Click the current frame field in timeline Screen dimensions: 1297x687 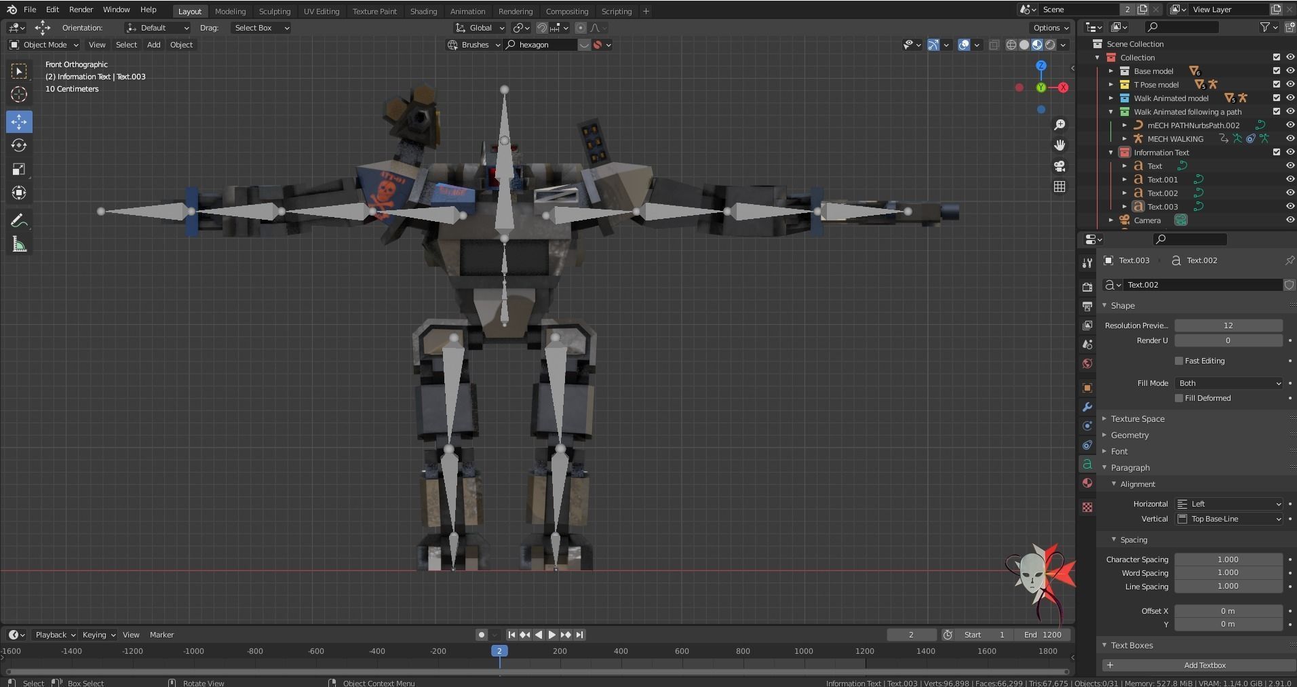point(911,634)
